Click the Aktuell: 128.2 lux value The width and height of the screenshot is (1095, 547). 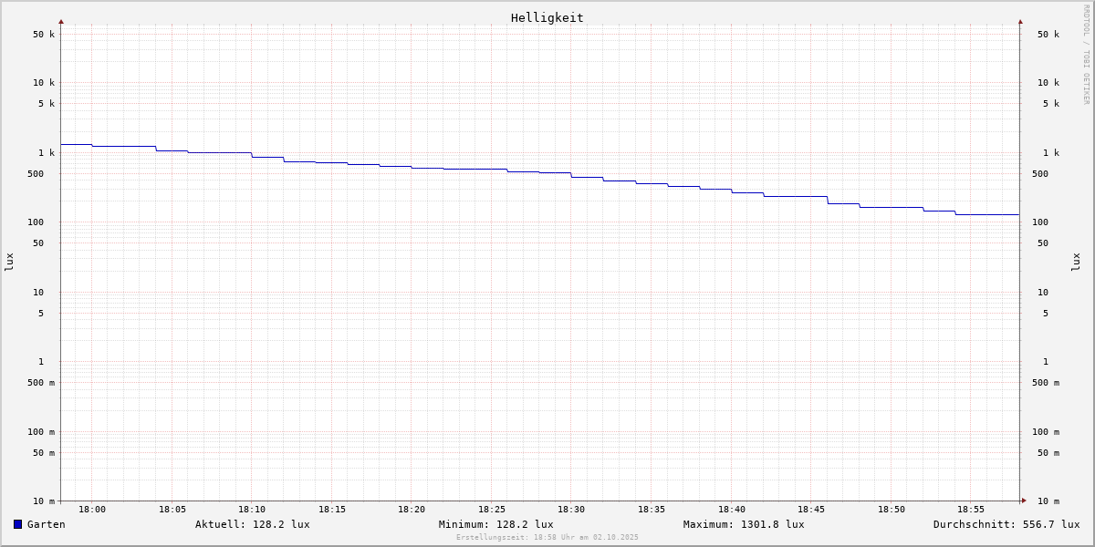click(x=252, y=524)
